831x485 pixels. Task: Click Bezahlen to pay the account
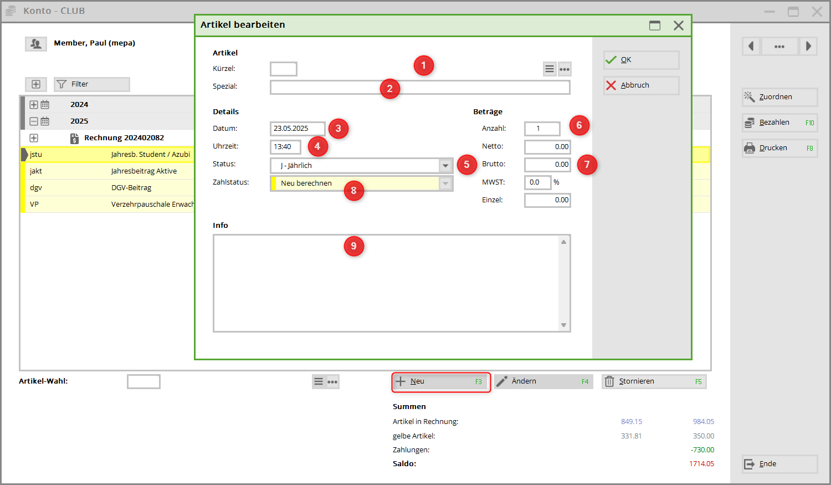tap(779, 122)
